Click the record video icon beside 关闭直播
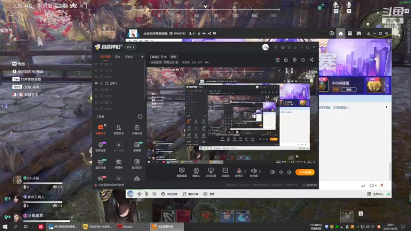411x231 pixels. tap(273, 172)
